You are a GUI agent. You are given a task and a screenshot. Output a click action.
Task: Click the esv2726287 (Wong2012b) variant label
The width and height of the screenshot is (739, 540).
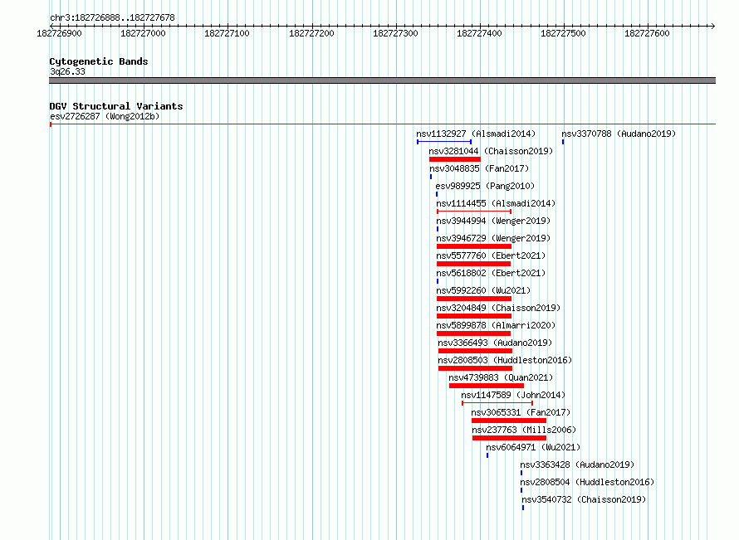pos(105,116)
